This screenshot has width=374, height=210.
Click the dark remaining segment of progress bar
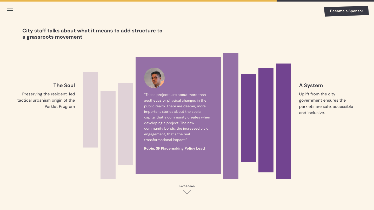325,1
